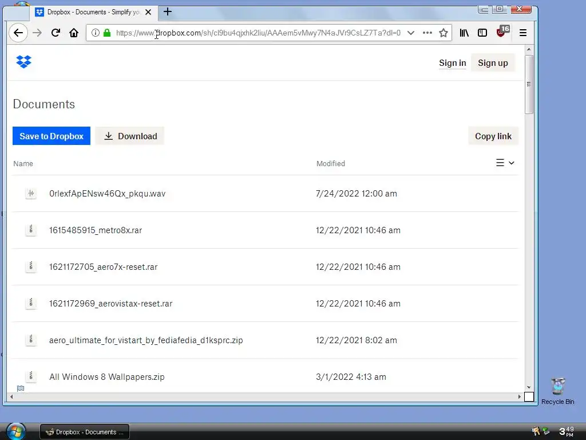This screenshot has height=440, width=586.
Task: Click the Documents folder heading
Action: pyautogui.click(x=44, y=104)
